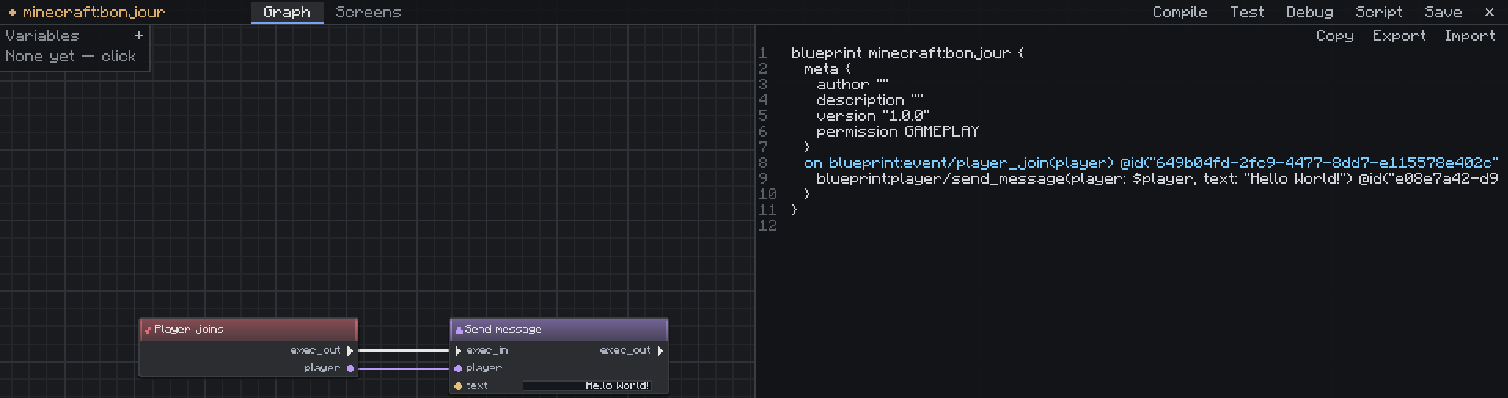
Task: Click player input pin on Send message
Action: (458, 368)
